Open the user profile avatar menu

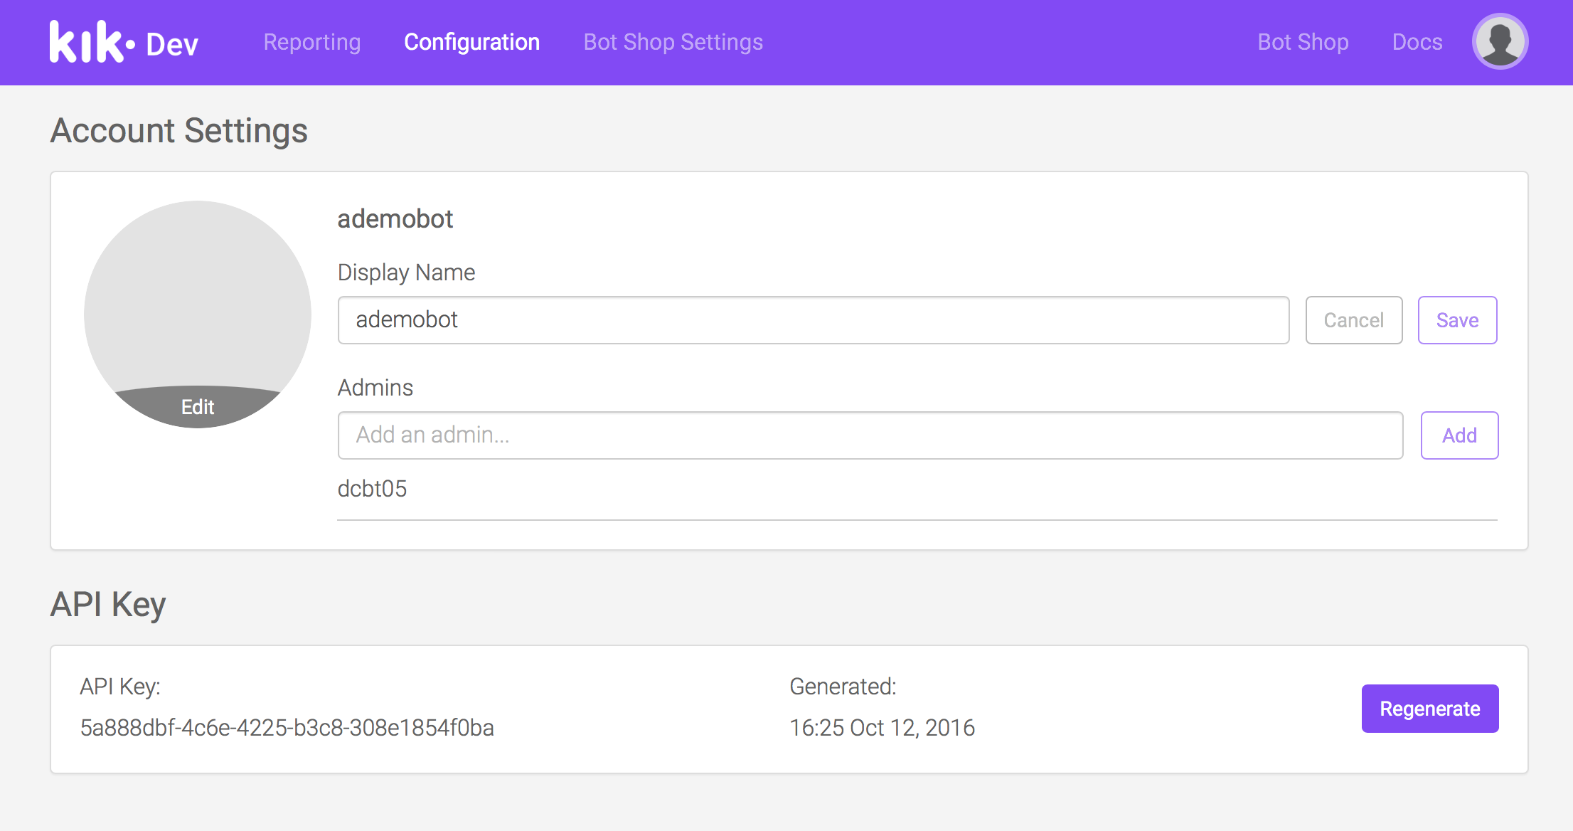(x=1500, y=42)
